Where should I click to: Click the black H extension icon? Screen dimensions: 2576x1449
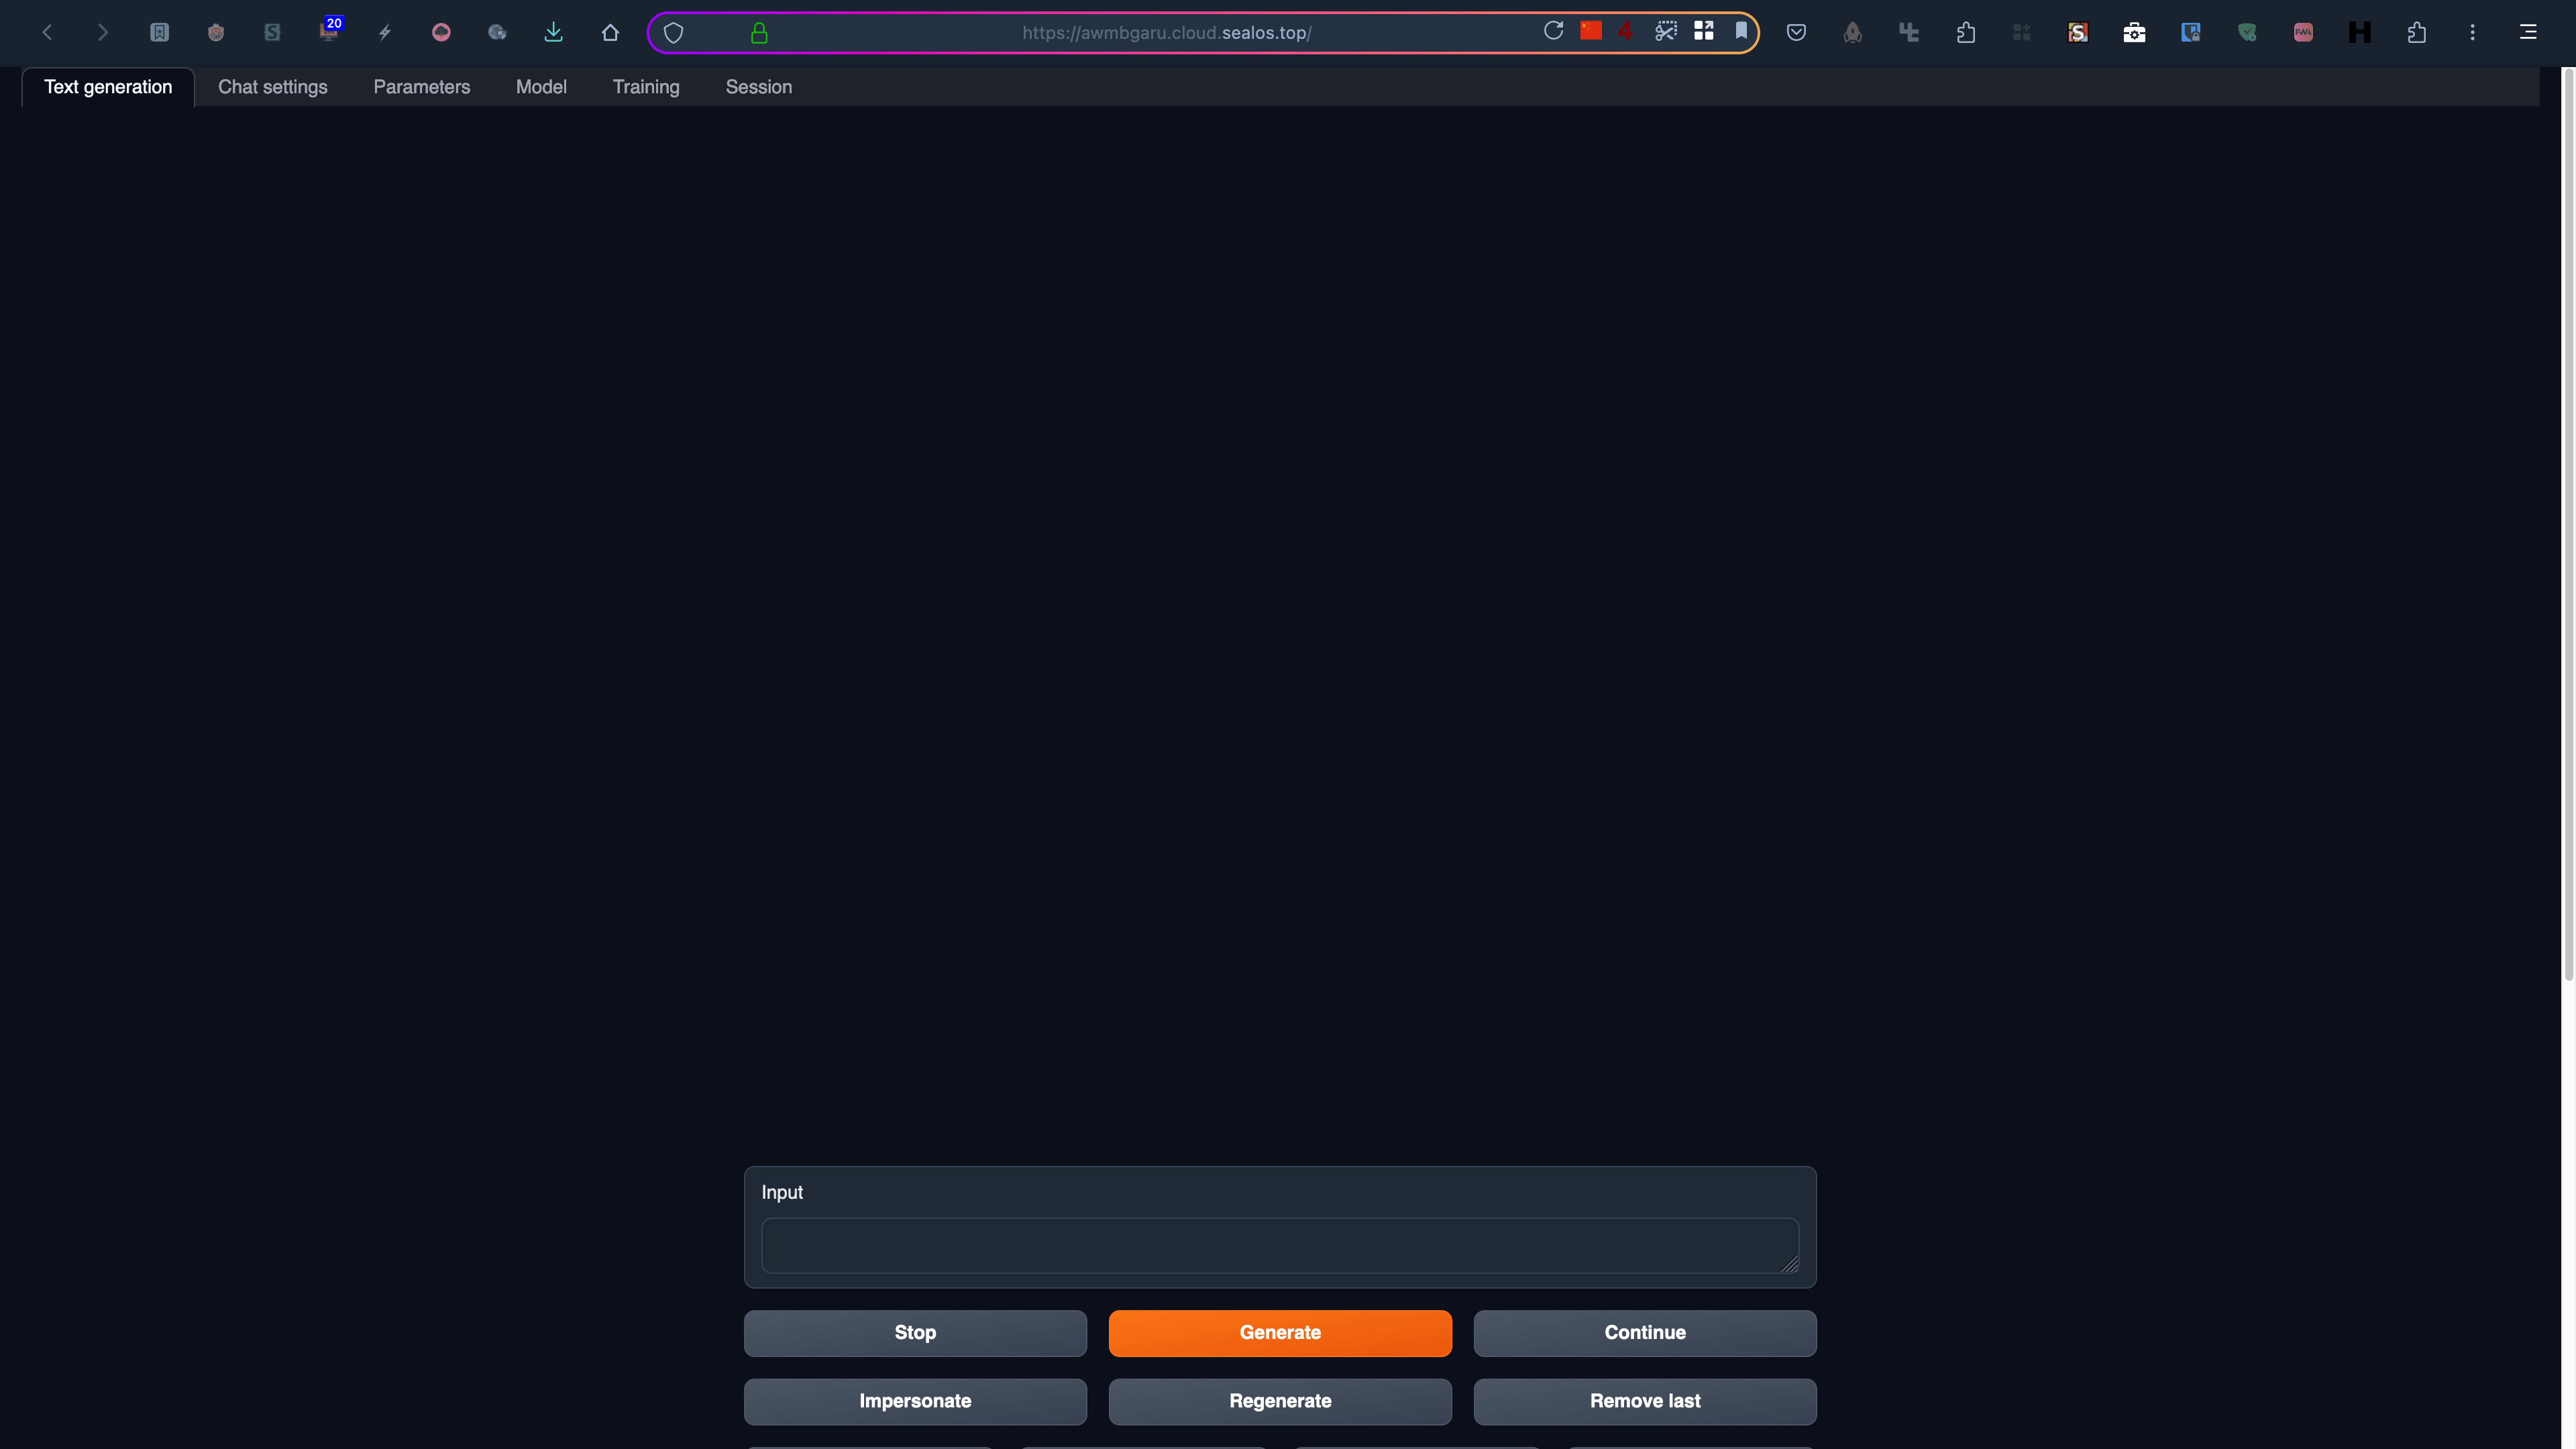(2360, 33)
